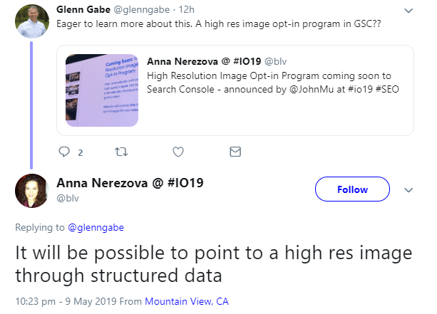
Task: Open Anna Nerezova's profile avatar
Action: pyautogui.click(x=31, y=190)
